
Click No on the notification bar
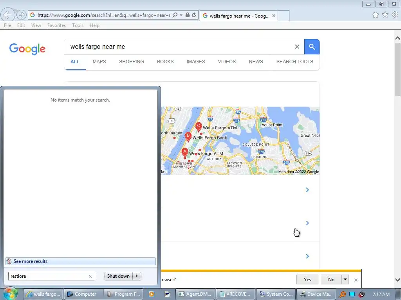pyautogui.click(x=331, y=280)
